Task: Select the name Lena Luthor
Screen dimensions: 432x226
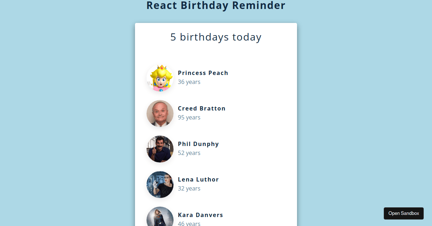Action: [x=198, y=179]
